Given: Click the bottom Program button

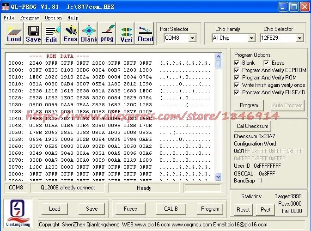Looking at the screenshot, I should 210,209.
